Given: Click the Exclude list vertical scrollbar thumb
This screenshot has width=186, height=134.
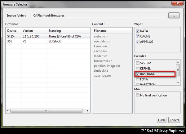Looking at the screenshot, I should (178, 70).
